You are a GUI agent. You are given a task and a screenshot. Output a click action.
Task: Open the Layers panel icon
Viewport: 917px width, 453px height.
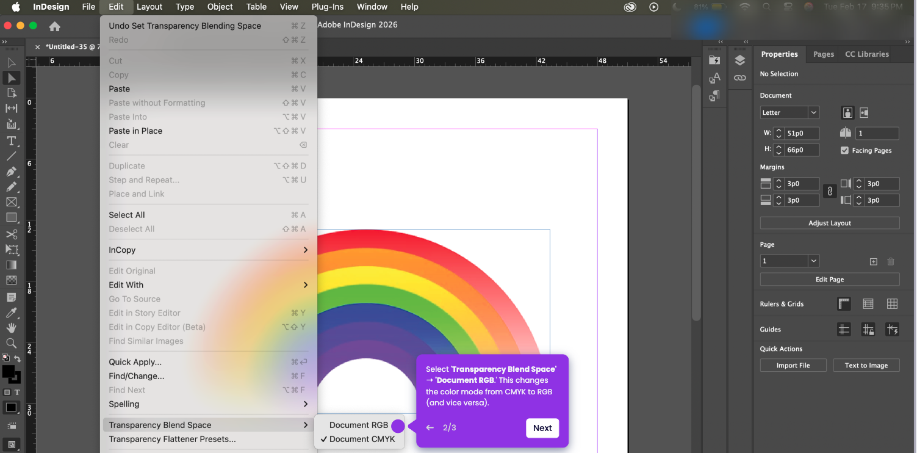(x=740, y=60)
